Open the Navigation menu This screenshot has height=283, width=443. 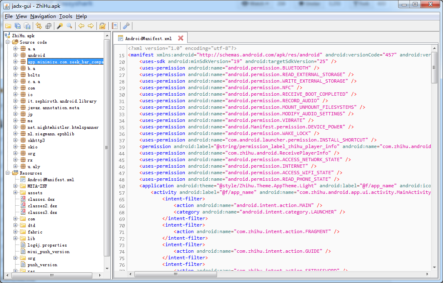[x=43, y=16]
